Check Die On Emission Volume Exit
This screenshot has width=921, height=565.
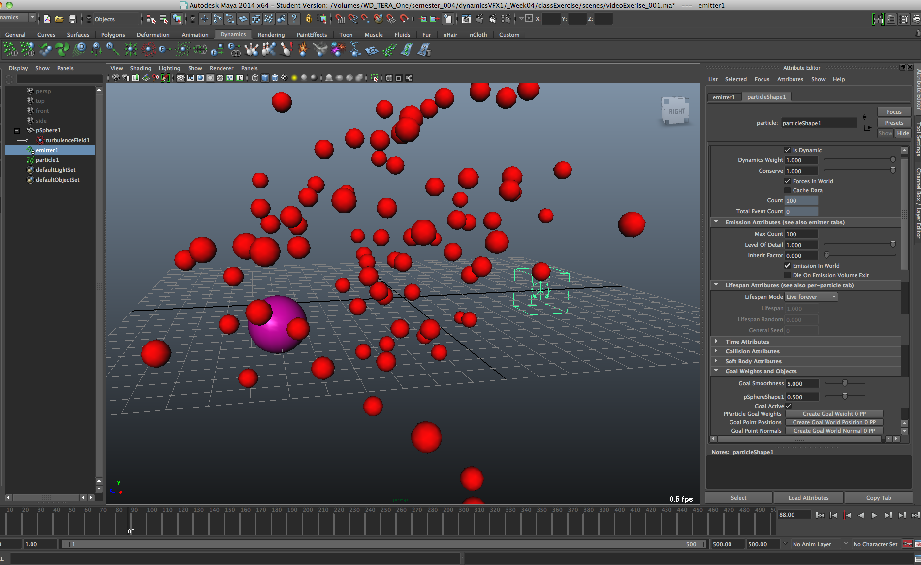coord(787,275)
